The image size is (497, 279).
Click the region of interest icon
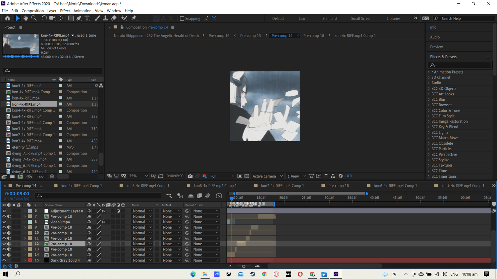pyautogui.click(x=240, y=176)
